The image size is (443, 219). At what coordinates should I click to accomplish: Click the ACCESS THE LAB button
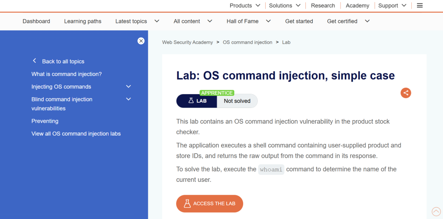(210, 203)
